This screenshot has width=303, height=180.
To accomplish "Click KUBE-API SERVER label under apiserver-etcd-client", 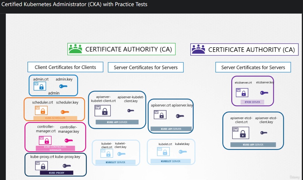I will click(x=253, y=145).
